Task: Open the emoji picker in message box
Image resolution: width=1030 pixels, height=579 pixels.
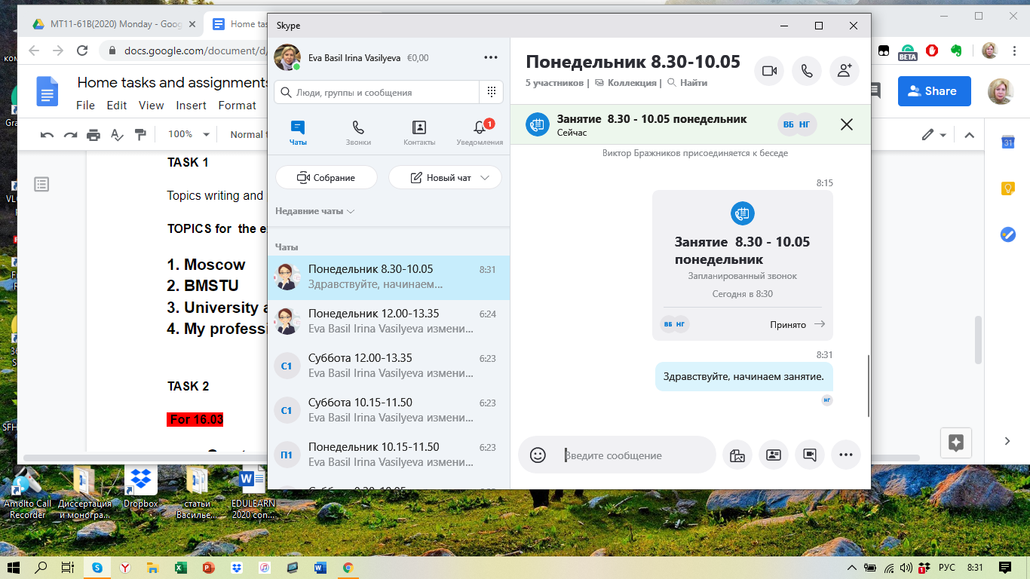Action: [x=538, y=455]
